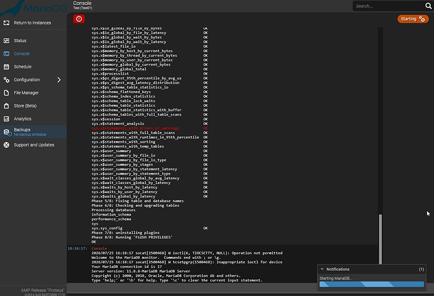Click the Welcome to the MariaDB monitor line
434x296 pixels.
[156, 258]
